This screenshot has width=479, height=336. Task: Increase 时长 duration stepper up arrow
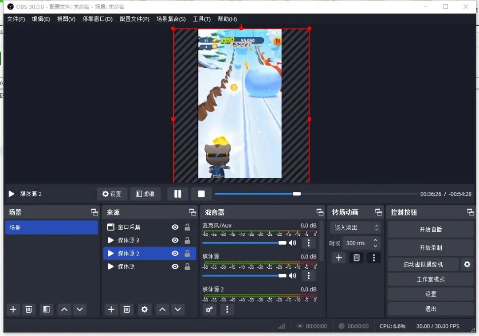[376, 241]
